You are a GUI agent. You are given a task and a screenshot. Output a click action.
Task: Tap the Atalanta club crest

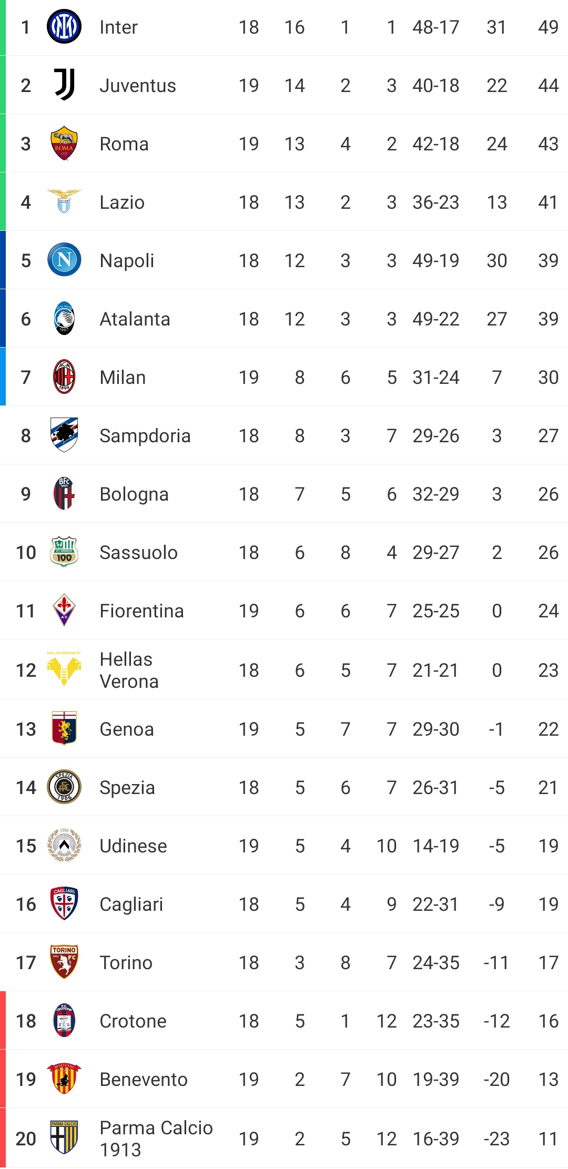pyautogui.click(x=64, y=318)
